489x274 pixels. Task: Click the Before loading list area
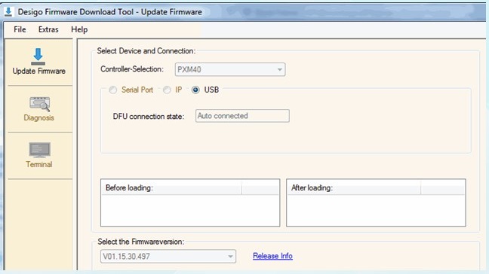pos(190,210)
